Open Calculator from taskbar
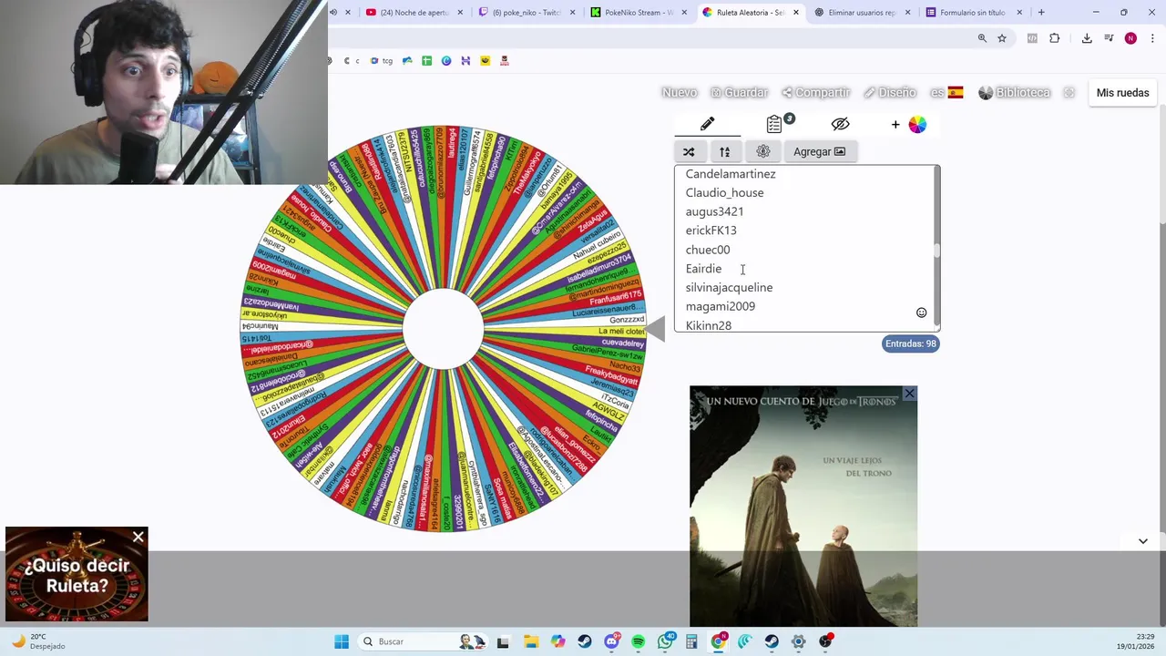 point(691,641)
